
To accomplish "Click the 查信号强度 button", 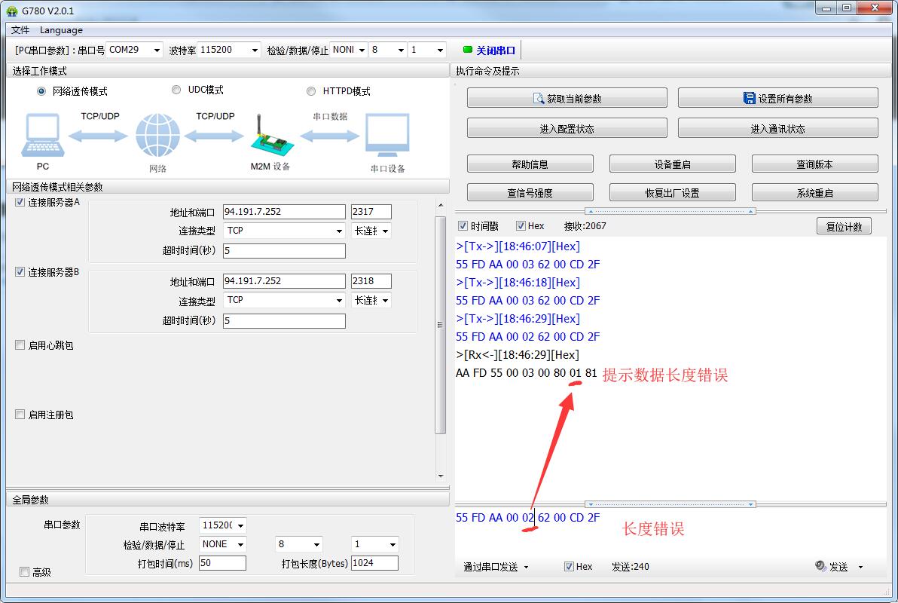I will 530,193.
